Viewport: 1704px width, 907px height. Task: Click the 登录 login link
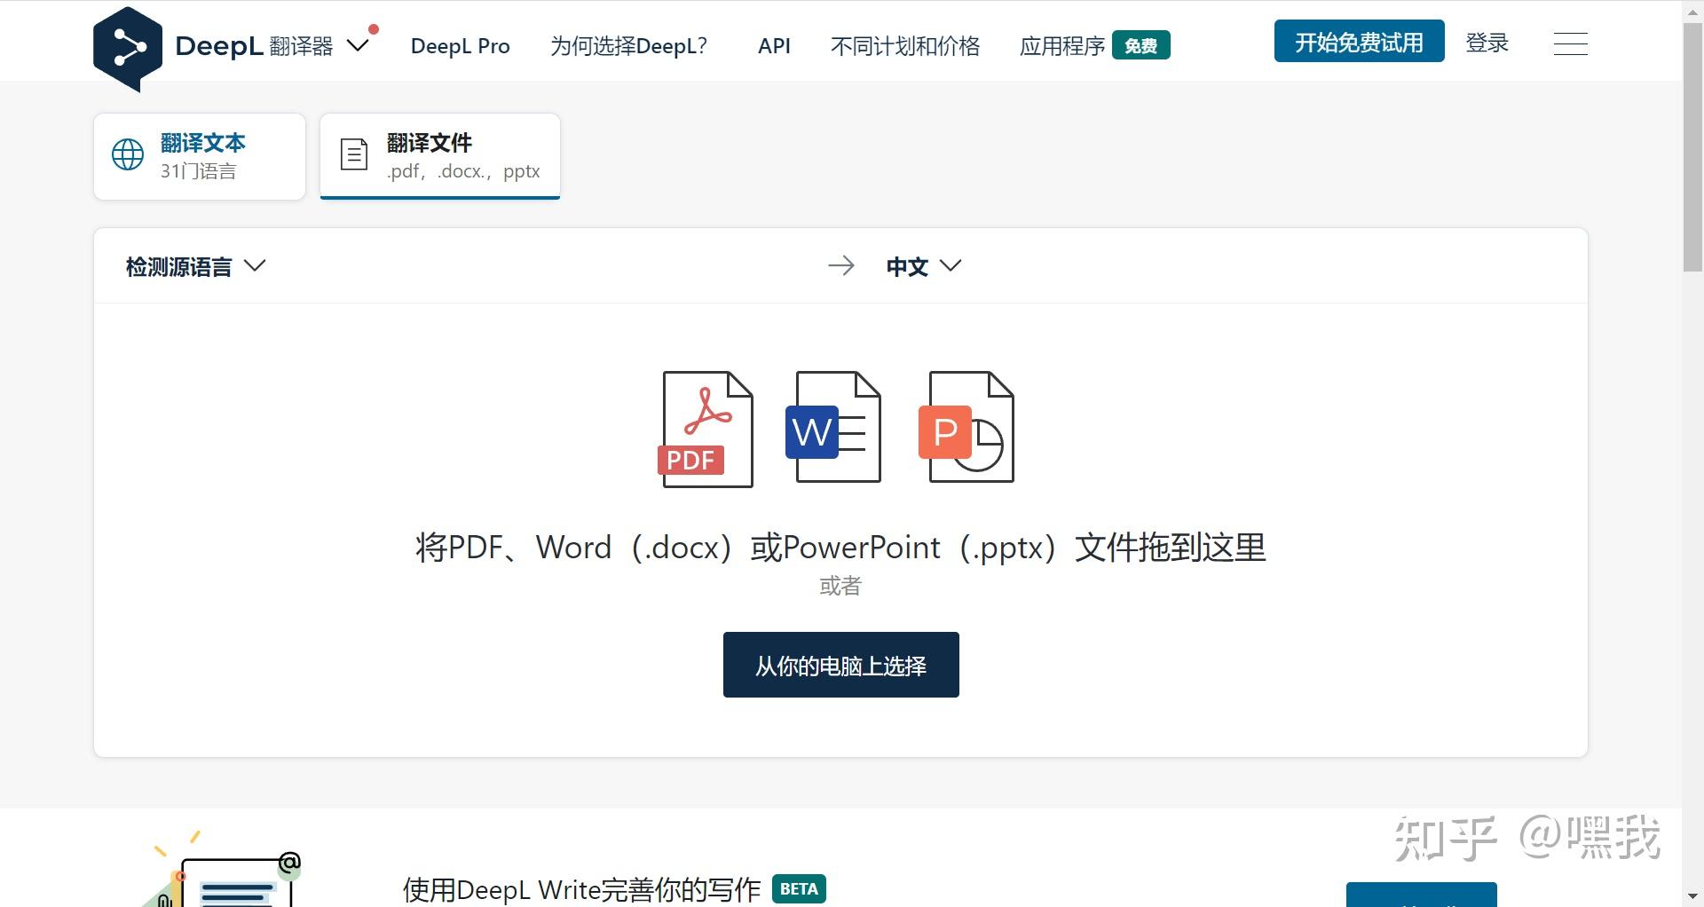[1487, 43]
